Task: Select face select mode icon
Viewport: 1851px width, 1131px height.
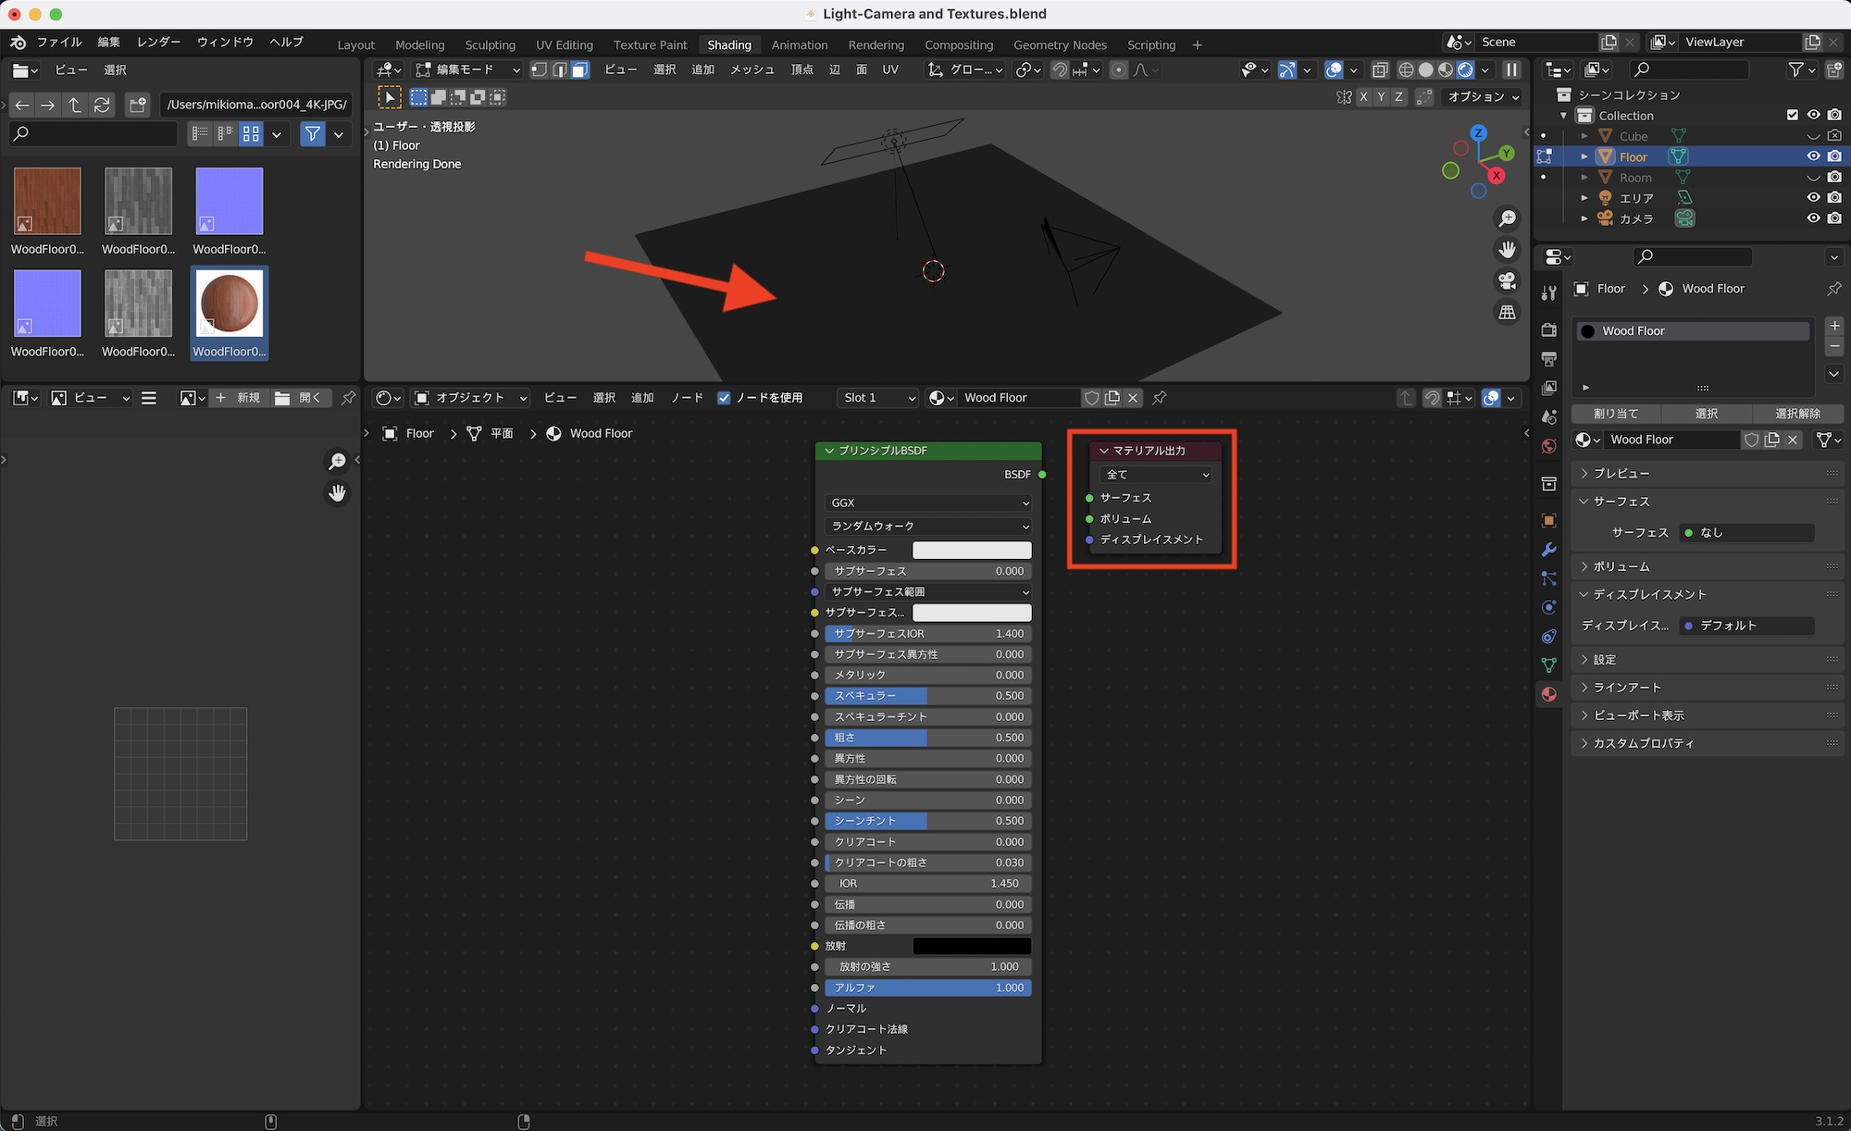Action: click(x=580, y=69)
